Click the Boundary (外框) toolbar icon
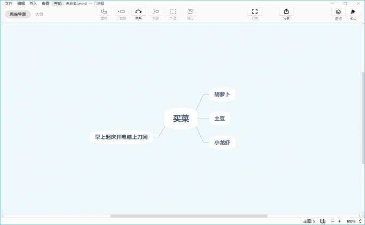The image size is (365, 225). point(173,11)
